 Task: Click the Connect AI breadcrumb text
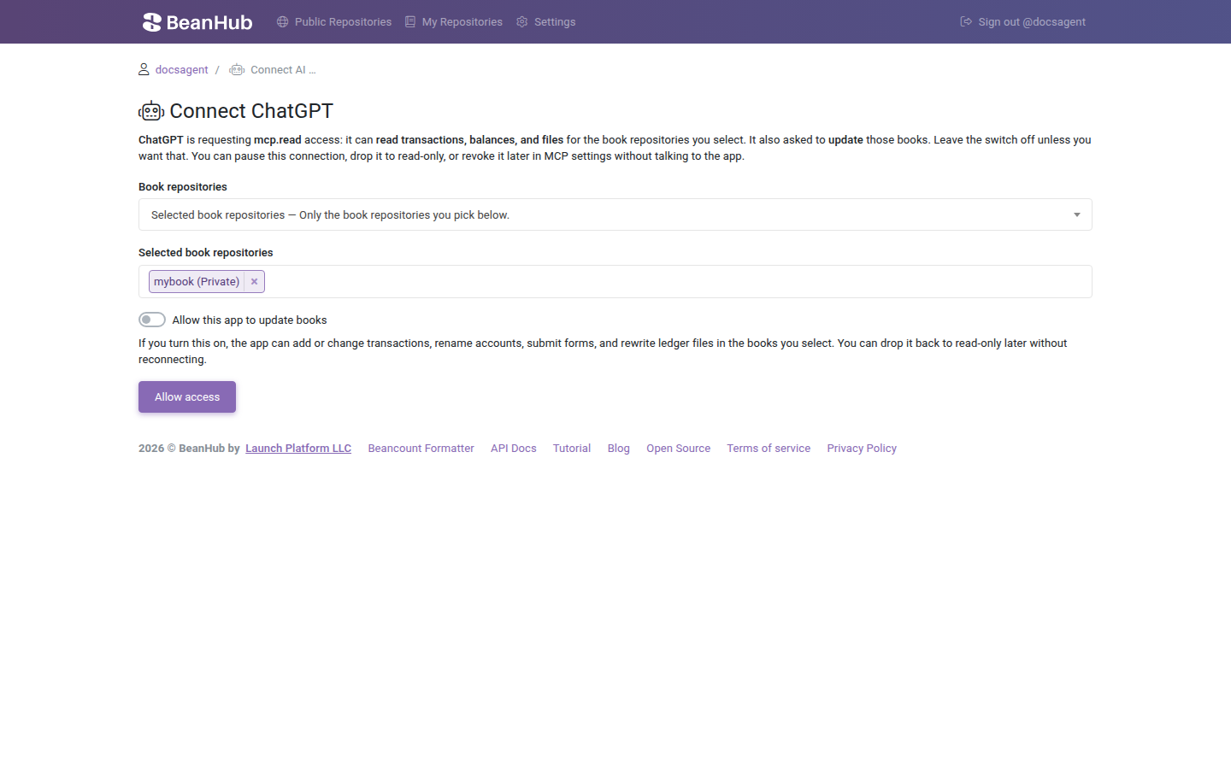pyautogui.click(x=283, y=70)
